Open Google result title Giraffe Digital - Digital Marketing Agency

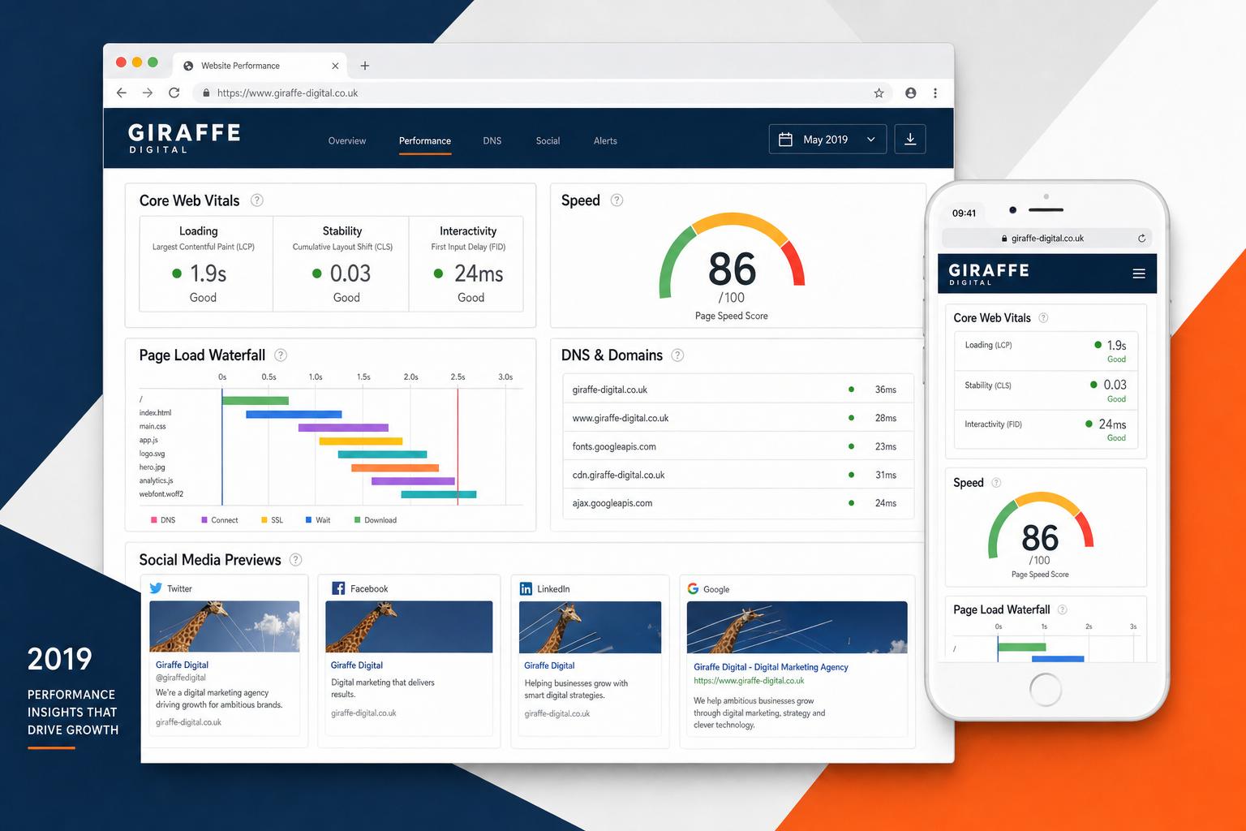pyautogui.click(x=771, y=667)
